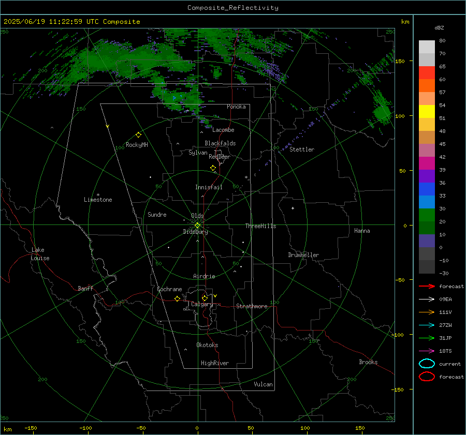Click the yellow radar-center diamond at Didsbury
The height and width of the screenshot is (435, 466).
tap(197, 226)
